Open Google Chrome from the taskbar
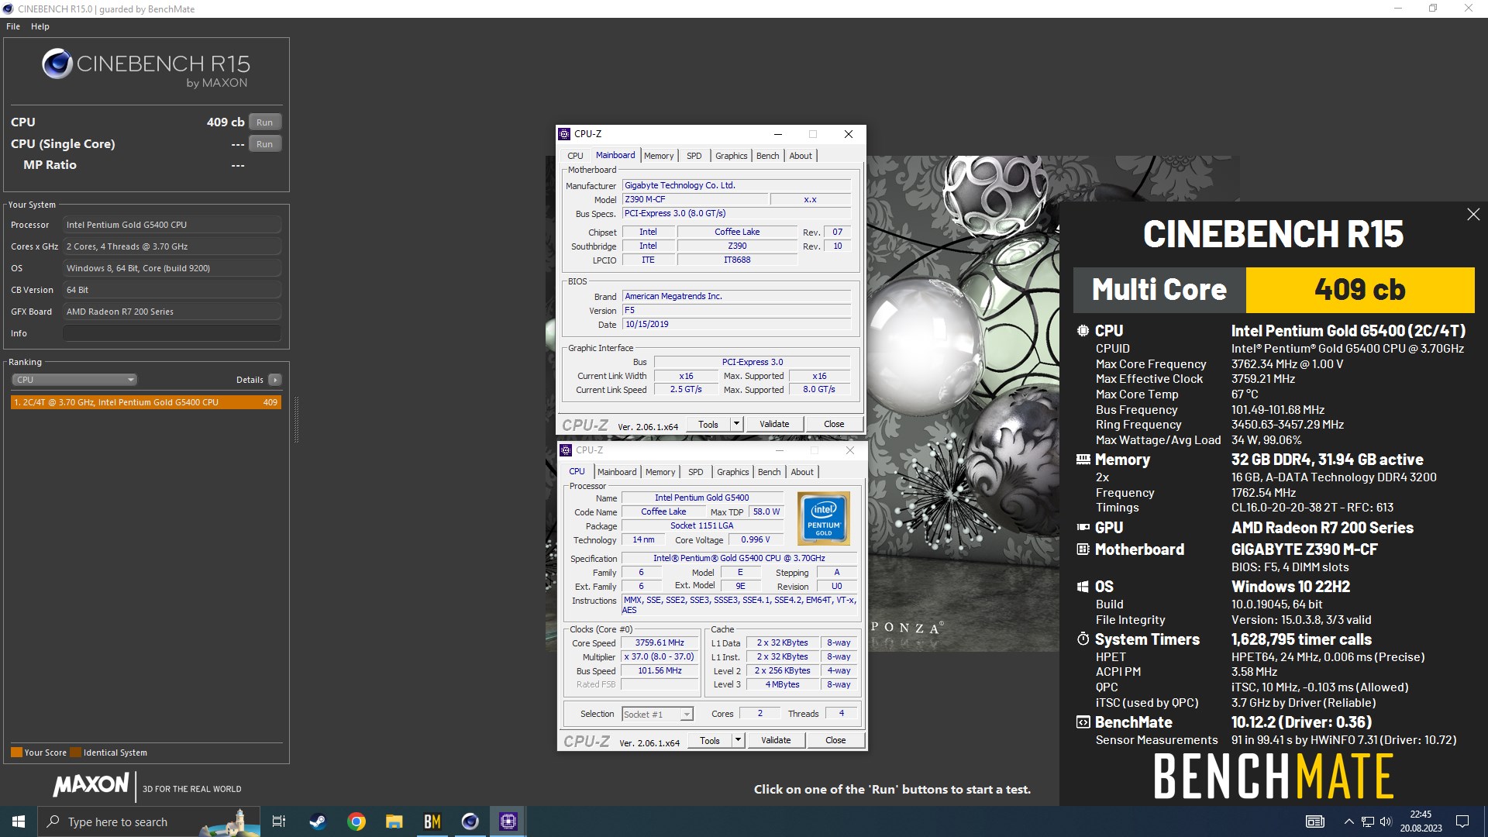 (x=356, y=821)
